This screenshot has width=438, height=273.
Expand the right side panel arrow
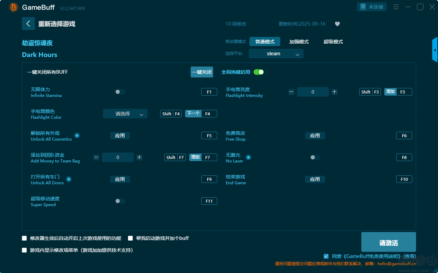pyautogui.click(x=435, y=50)
